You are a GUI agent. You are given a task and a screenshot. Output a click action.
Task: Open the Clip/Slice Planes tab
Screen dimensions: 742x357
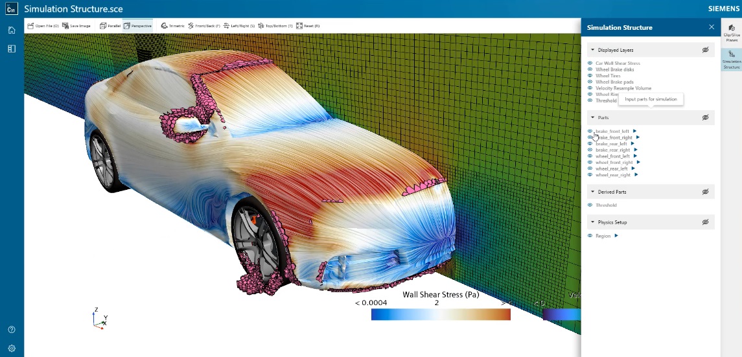(x=731, y=32)
